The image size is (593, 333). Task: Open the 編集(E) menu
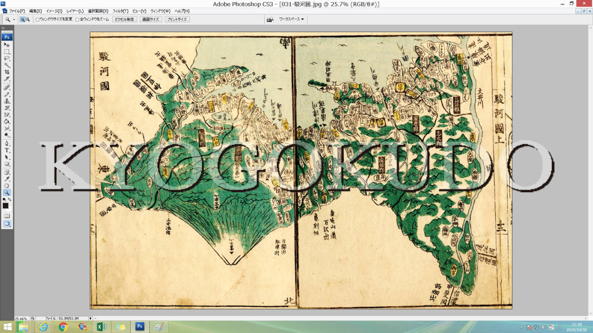click(36, 11)
